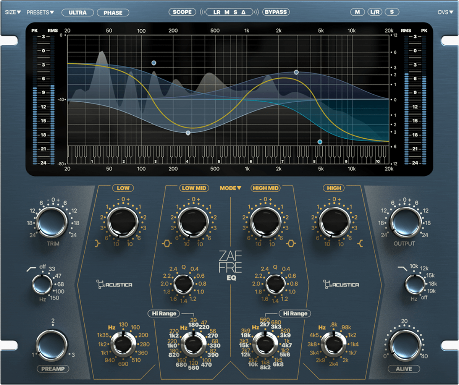Click the PREAMP button
Viewport: 459px width, 385px height.
click(x=53, y=369)
